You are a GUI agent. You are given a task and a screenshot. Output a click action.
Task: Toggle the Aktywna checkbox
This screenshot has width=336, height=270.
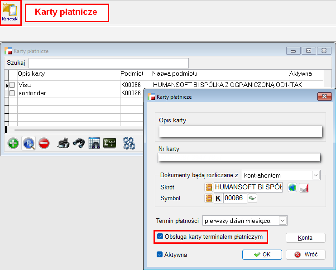[159, 255]
